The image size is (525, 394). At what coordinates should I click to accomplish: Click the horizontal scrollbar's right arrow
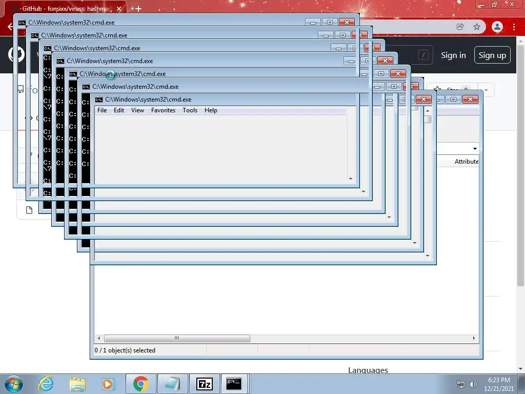click(x=474, y=338)
